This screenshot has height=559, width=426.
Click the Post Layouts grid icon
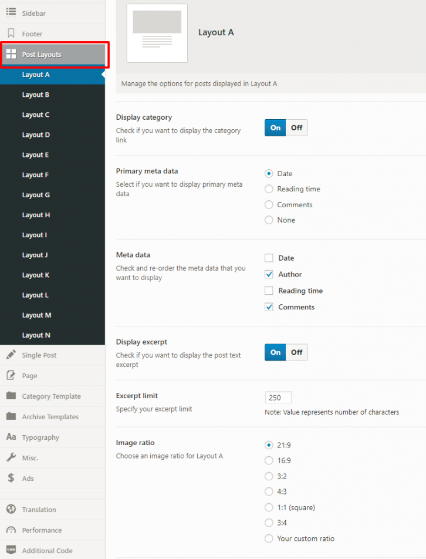coord(11,55)
